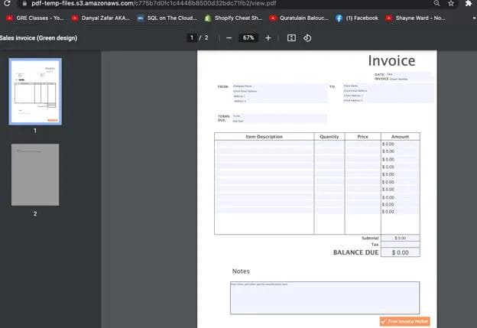
Task: Open the Shopify Cheat Sheet bookmark
Action: tap(235, 18)
